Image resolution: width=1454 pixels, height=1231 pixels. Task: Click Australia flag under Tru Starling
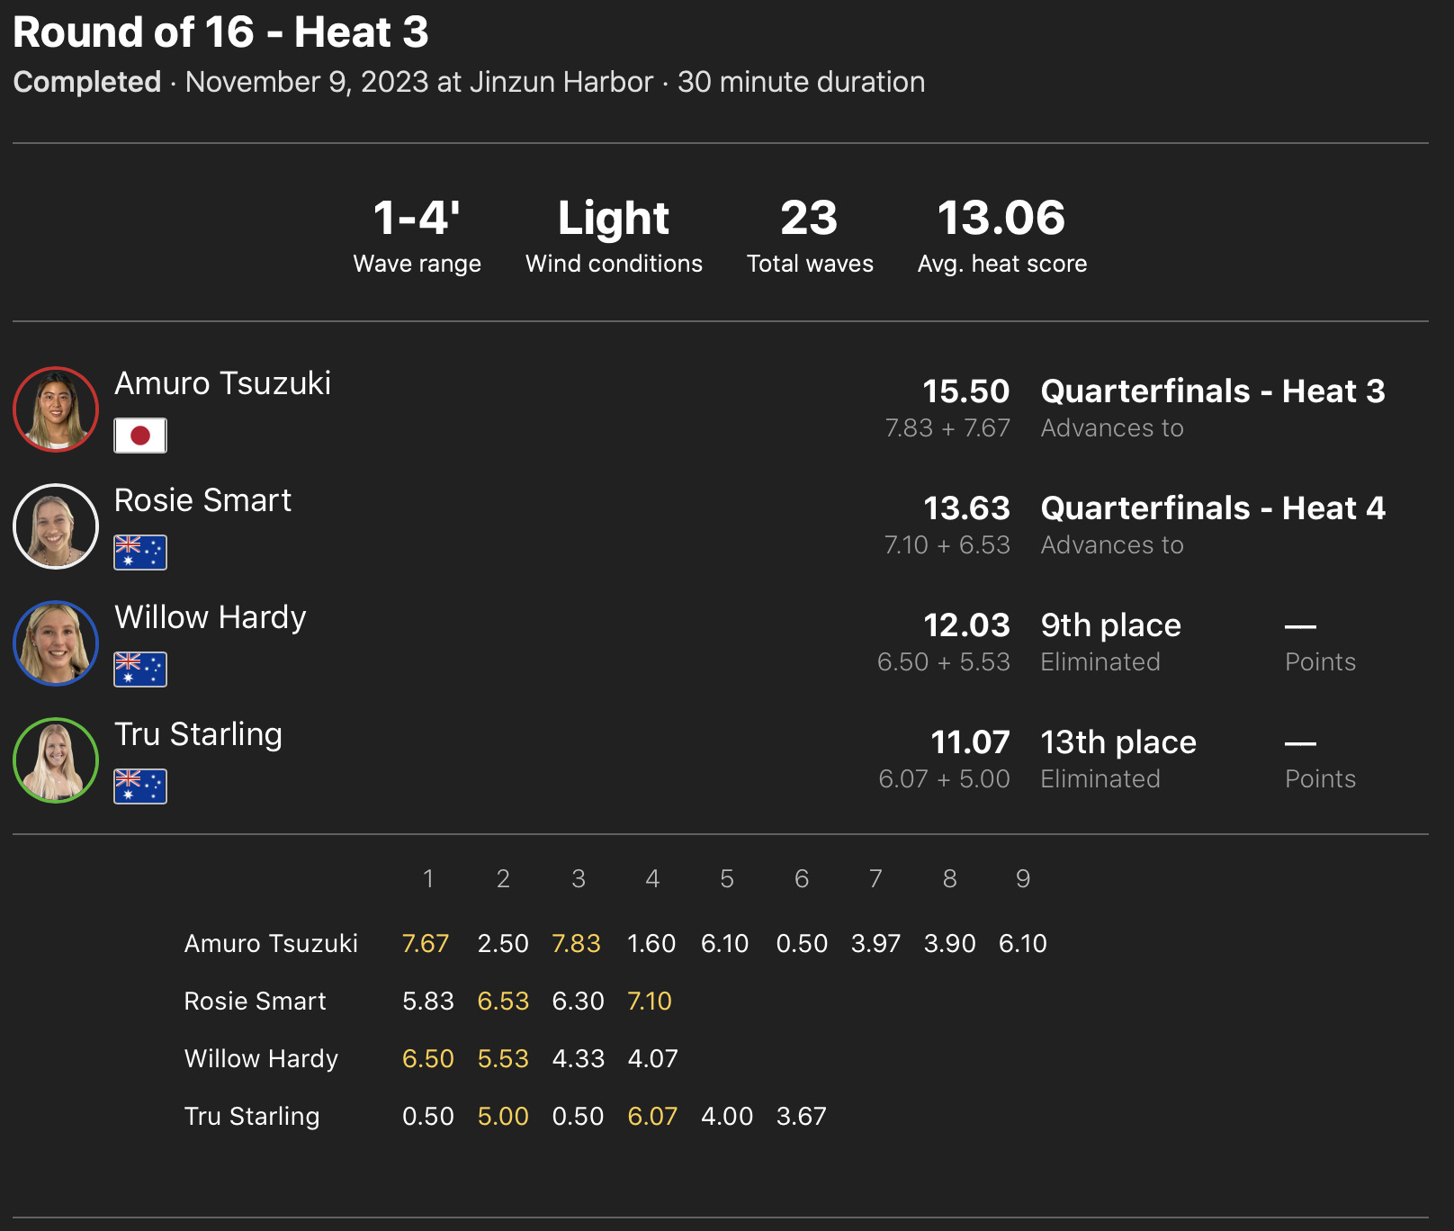tap(140, 786)
